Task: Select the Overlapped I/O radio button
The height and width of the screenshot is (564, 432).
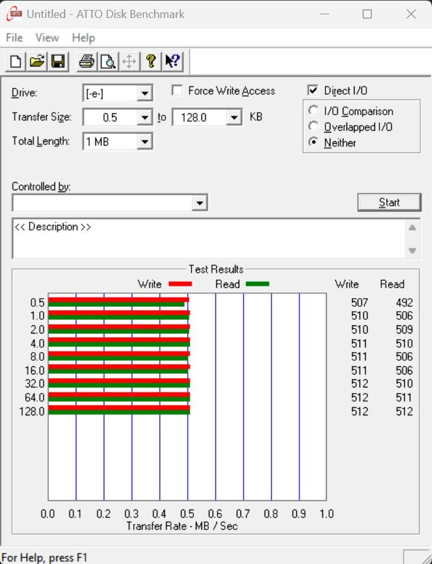Action: [x=313, y=126]
